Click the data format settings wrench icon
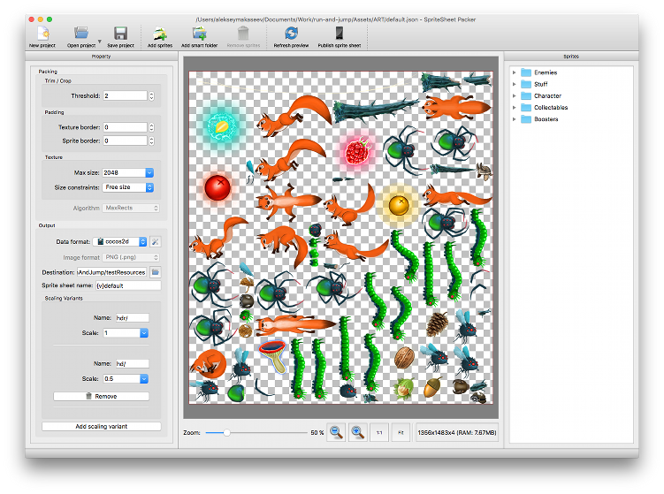This screenshot has width=664, height=494. pyautogui.click(x=156, y=242)
